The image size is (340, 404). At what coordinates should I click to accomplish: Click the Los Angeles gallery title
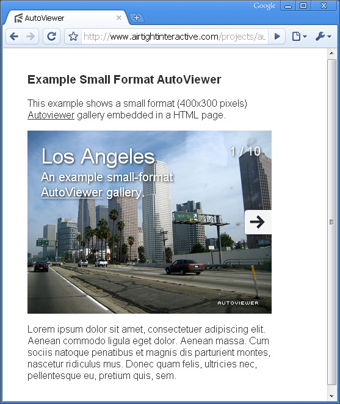(x=98, y=156)
